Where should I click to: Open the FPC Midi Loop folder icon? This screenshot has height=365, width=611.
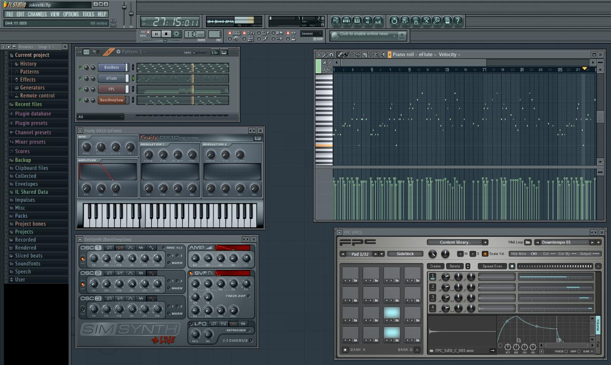click(x=528, y=242)
